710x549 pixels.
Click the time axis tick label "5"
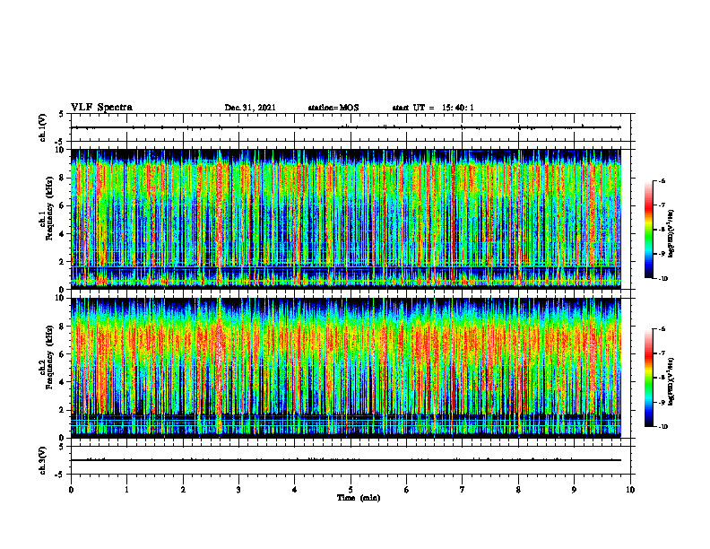pos(351,490)
